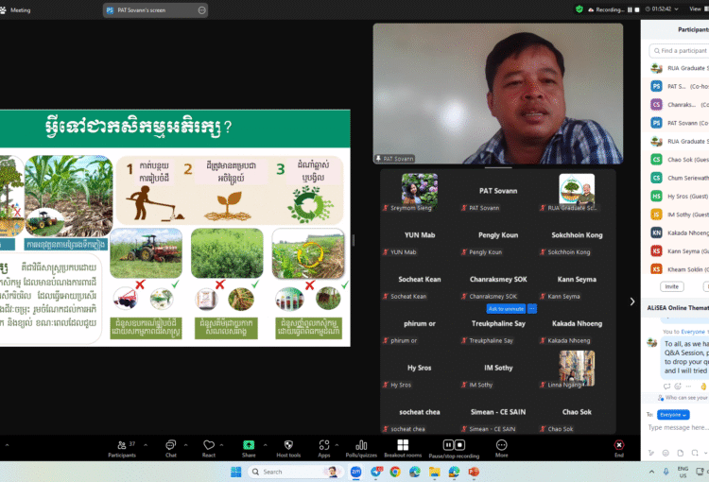
Task: Click the More ellipsis in toolbar
Action: pyautogui.click(x=501, y=446)
